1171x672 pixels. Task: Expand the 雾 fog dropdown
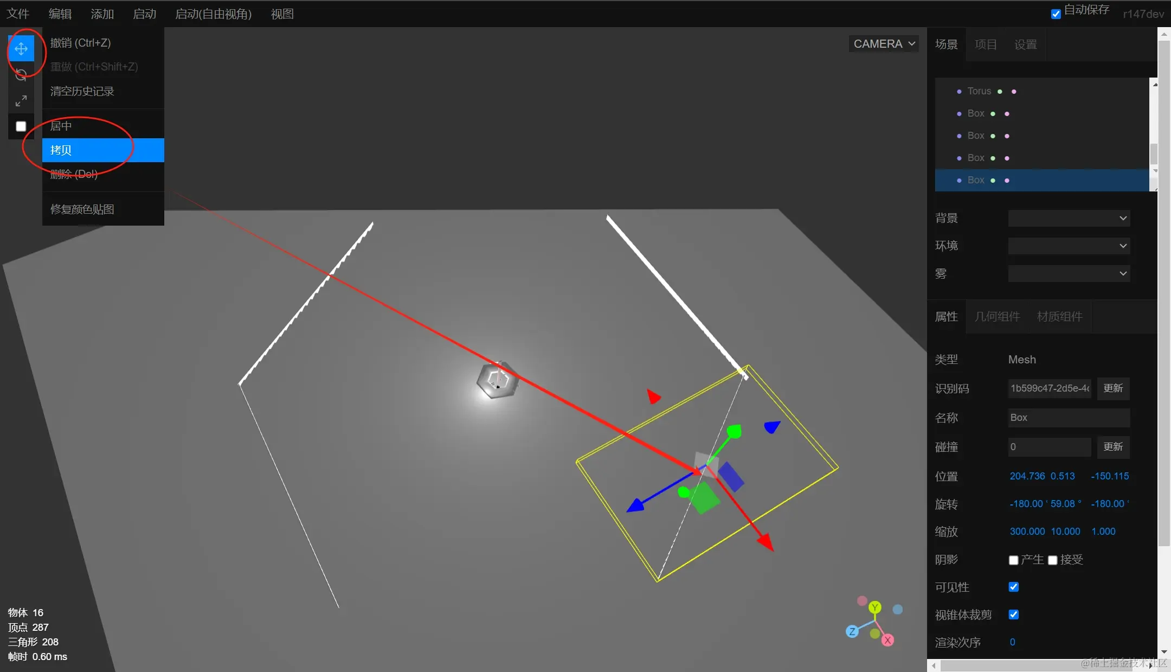coord(1068,274)
